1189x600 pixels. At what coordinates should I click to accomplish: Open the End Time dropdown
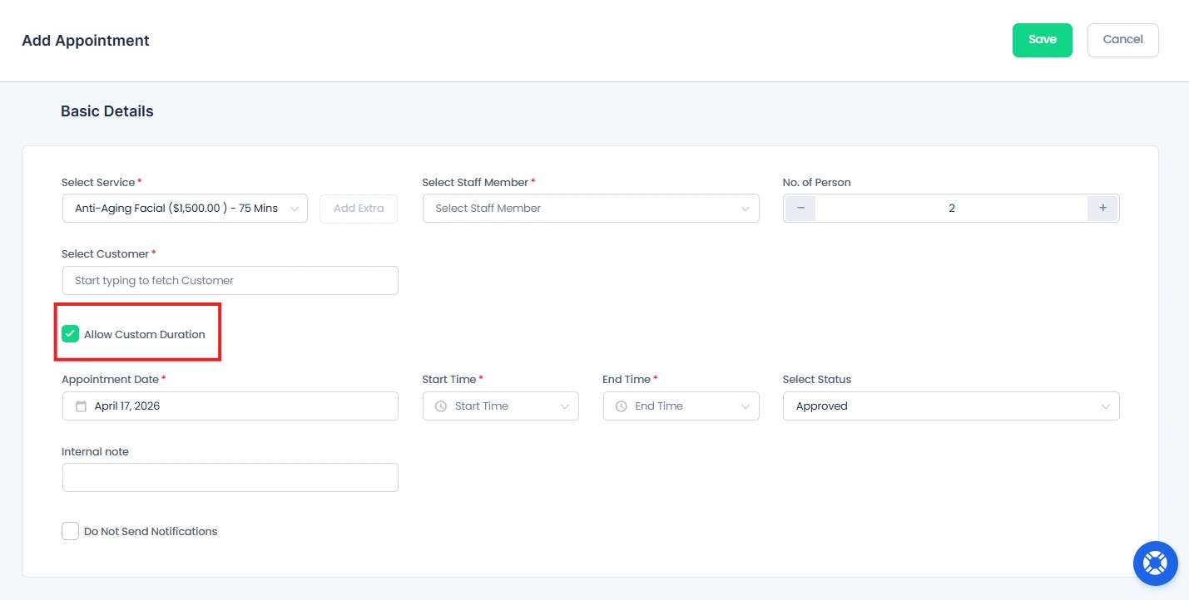point(681,406)
